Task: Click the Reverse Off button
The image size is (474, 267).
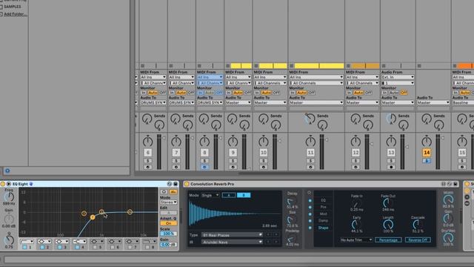Action: click(x=418, y=240)
